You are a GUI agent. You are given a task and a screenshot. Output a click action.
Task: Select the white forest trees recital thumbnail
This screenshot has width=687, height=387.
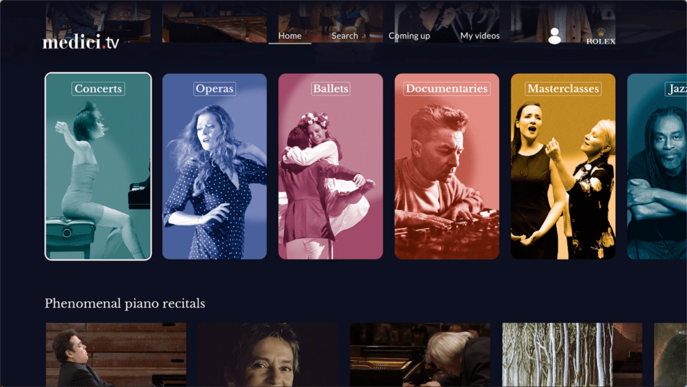pos(572,355)
